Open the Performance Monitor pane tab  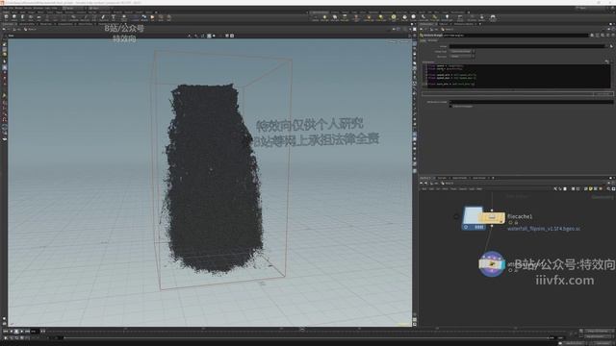(x=464, y=24)
